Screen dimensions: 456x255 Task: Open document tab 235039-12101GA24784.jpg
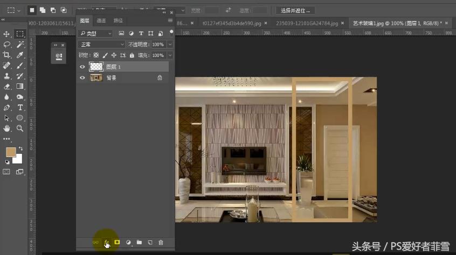[x=307, y=23]
